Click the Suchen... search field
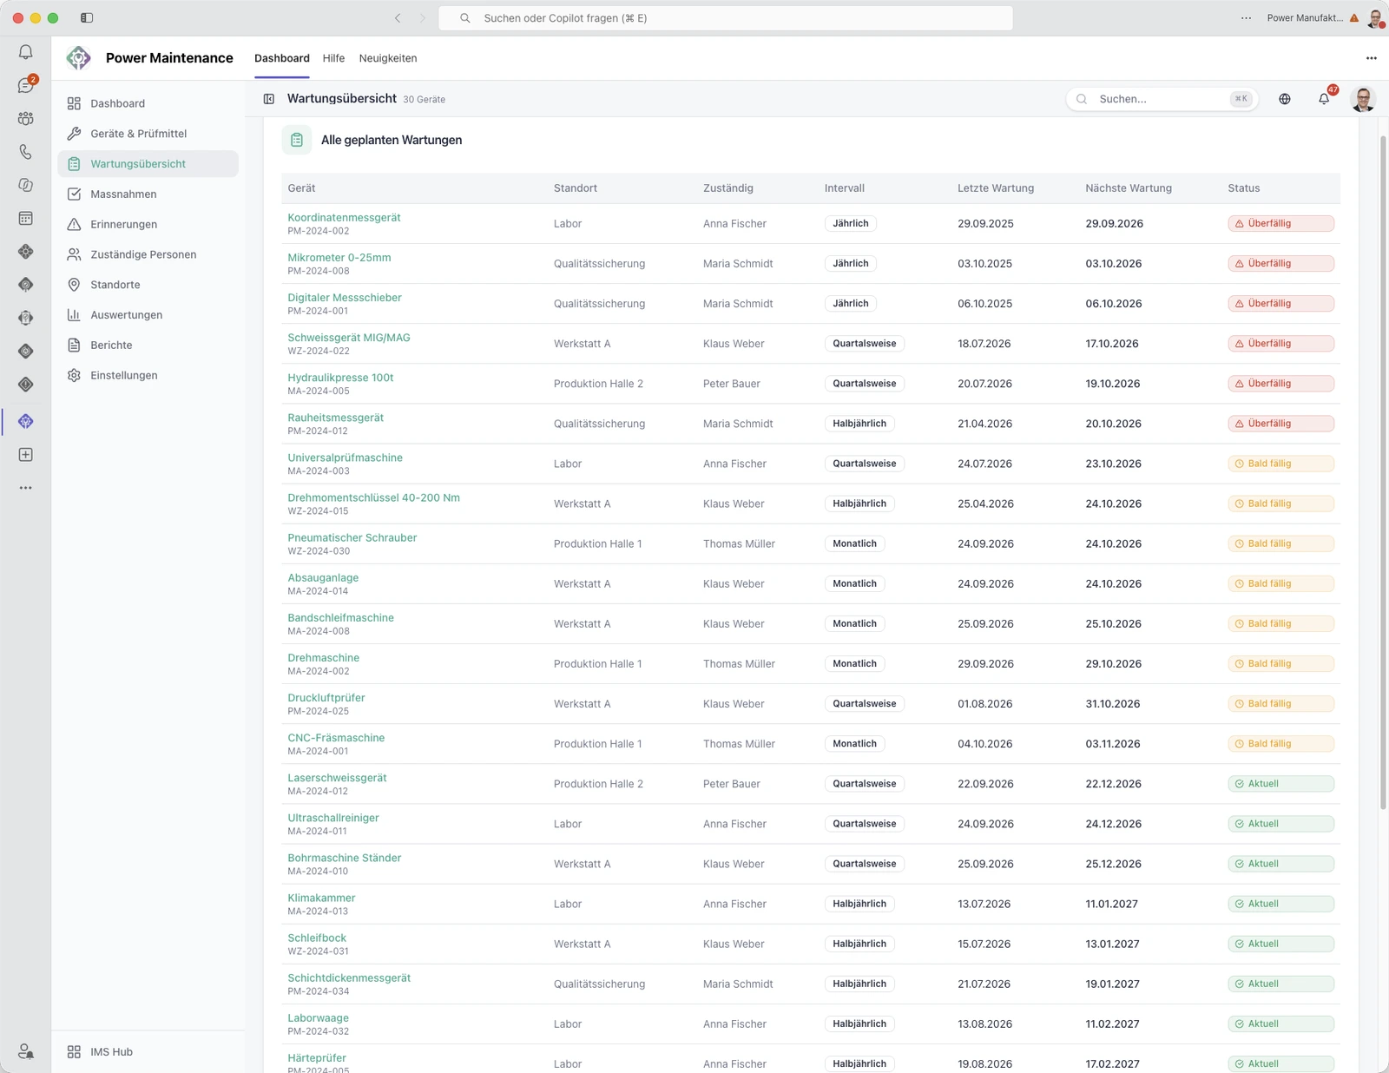The height and width of the screenshot is (1073, 1389). [x=1162, y=99]
